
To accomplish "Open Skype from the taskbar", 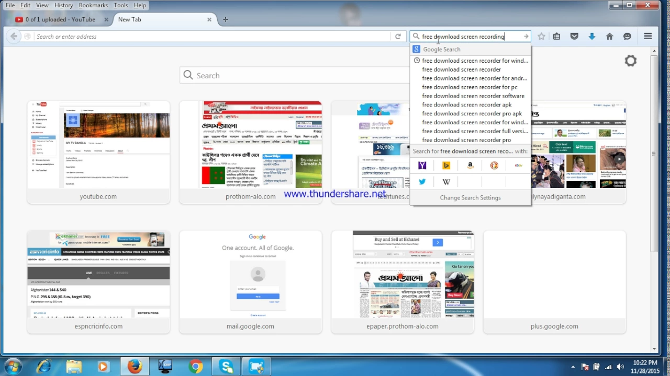I will [226, 367].
